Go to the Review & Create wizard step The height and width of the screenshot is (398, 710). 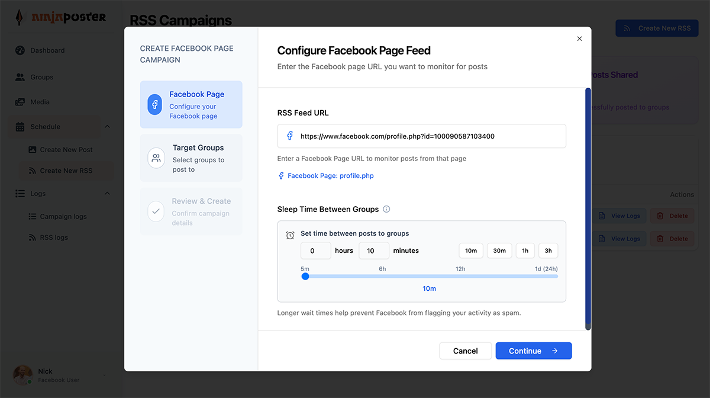coord(191,211)
